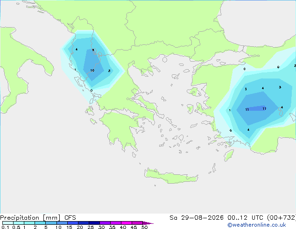Open the weatheronline.co.uk copyright link
The width and height of the screenshot is (296, 229).
pyautogui.click(x=256, y=225)
